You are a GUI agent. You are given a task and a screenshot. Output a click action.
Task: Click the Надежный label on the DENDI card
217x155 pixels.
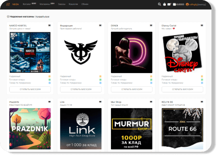pyautogui.click(x=116, y=76)
